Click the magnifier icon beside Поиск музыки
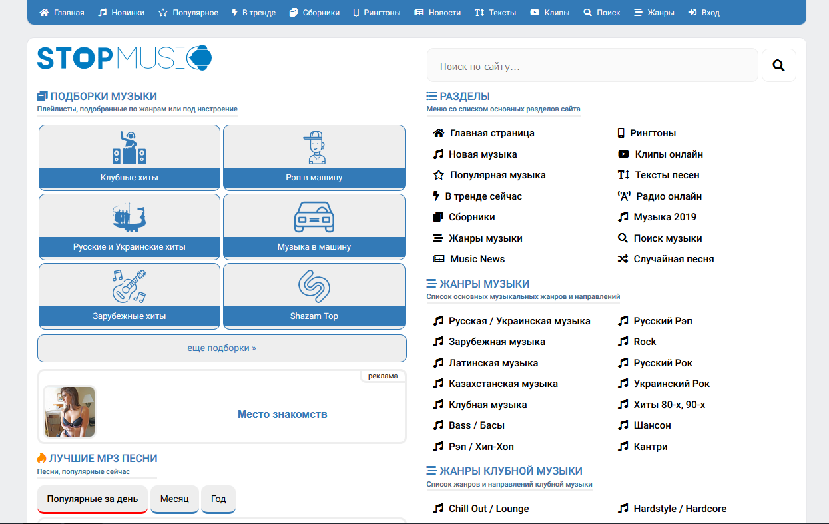Screen dimensions: 829x524 pyautogui.click(x=623, y=238)
